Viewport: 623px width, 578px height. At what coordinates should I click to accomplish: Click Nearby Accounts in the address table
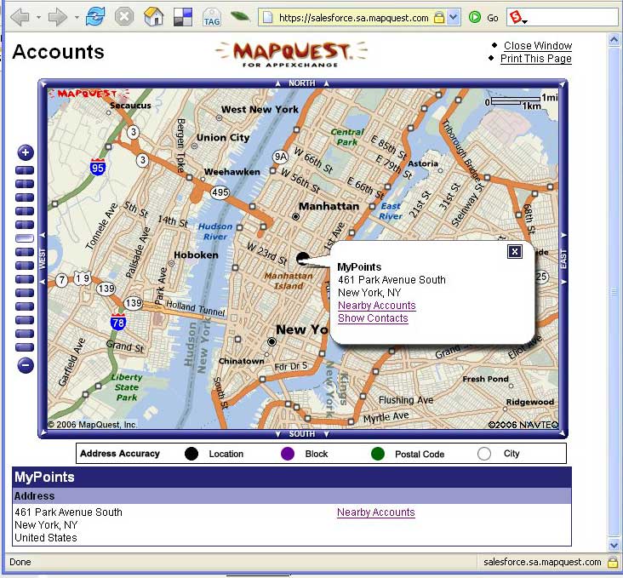pyautogui.click(x=376, y=512)
